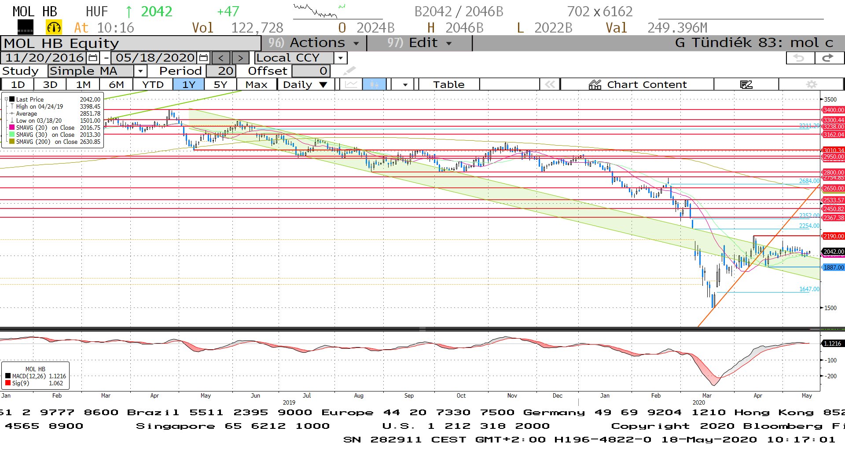Step the date range backward with left arrow
The width and height of the screenshot is (845, 457).
pyautogui.click(x=221, y=58)
